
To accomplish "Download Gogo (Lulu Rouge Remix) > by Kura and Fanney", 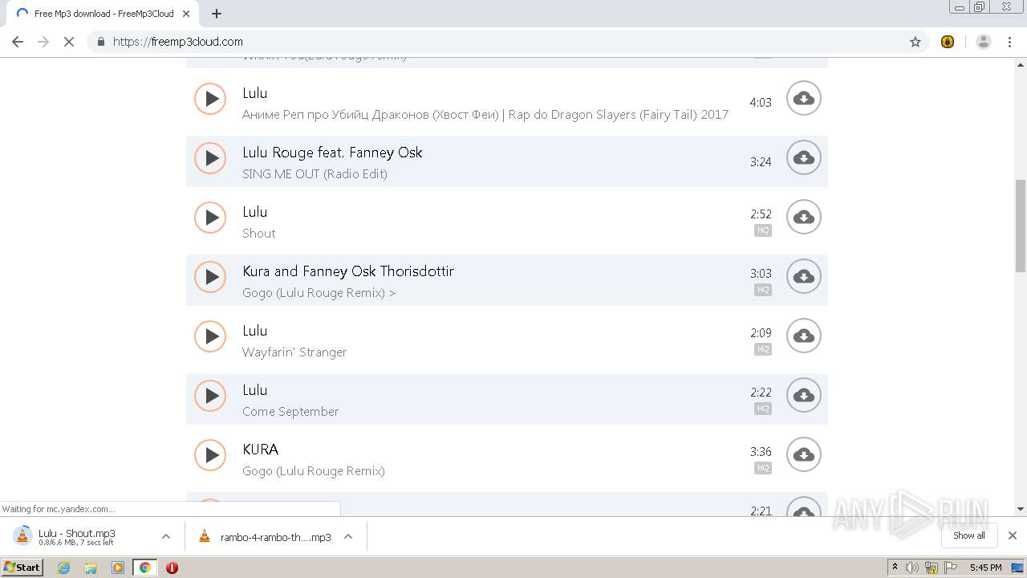I will pyautogui.click(x=803, y=277).
